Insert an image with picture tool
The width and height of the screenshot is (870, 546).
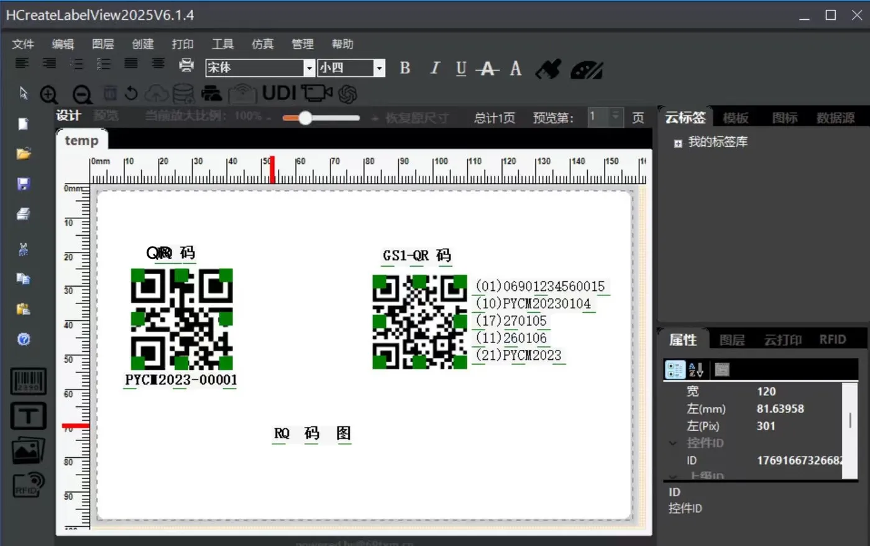tap(28, 450)
